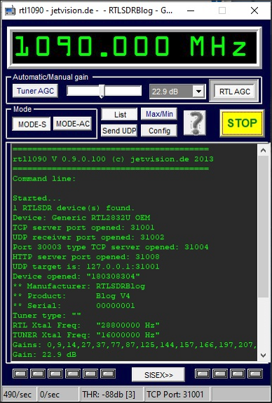Click the List button

tap(119, 115)
